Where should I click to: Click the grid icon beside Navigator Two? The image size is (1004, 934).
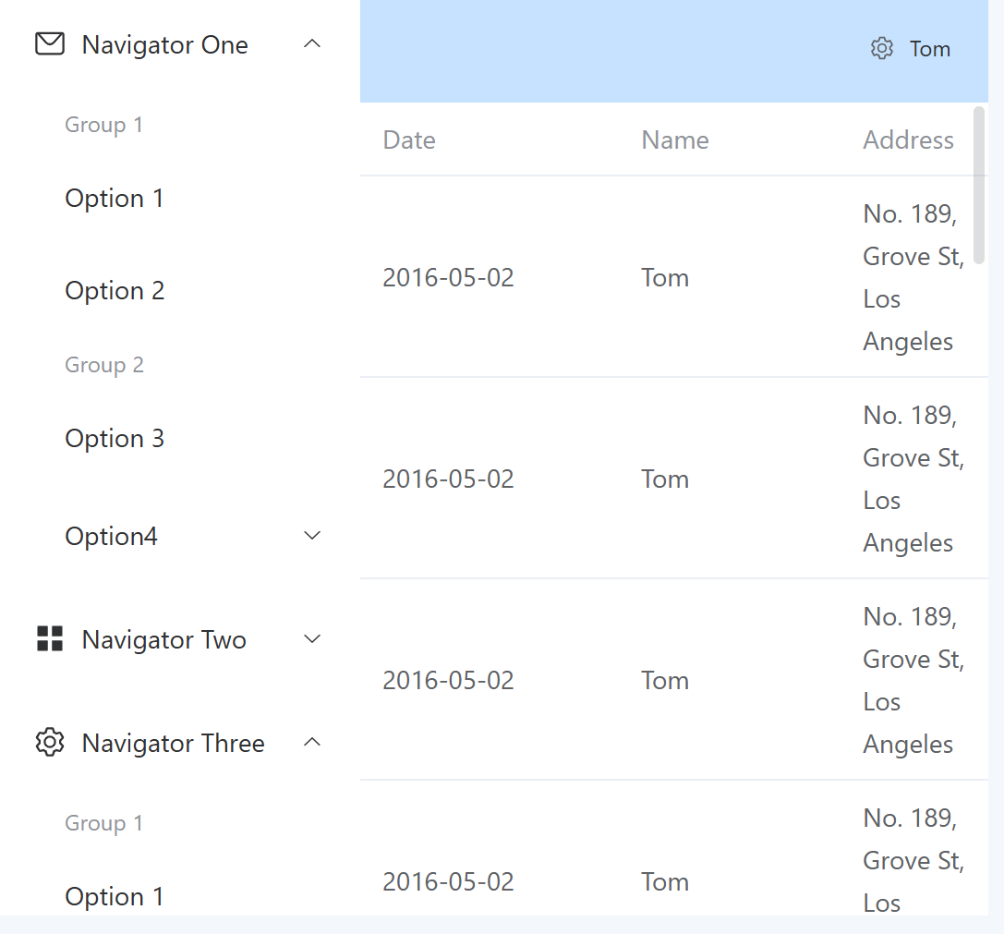tap(50, 638)
